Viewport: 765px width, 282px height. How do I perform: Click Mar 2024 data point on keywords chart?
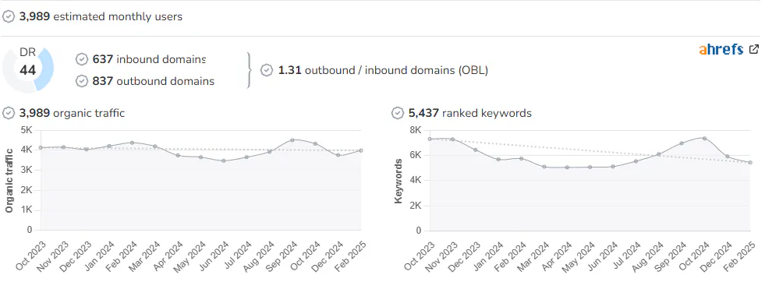coord(544,167)
